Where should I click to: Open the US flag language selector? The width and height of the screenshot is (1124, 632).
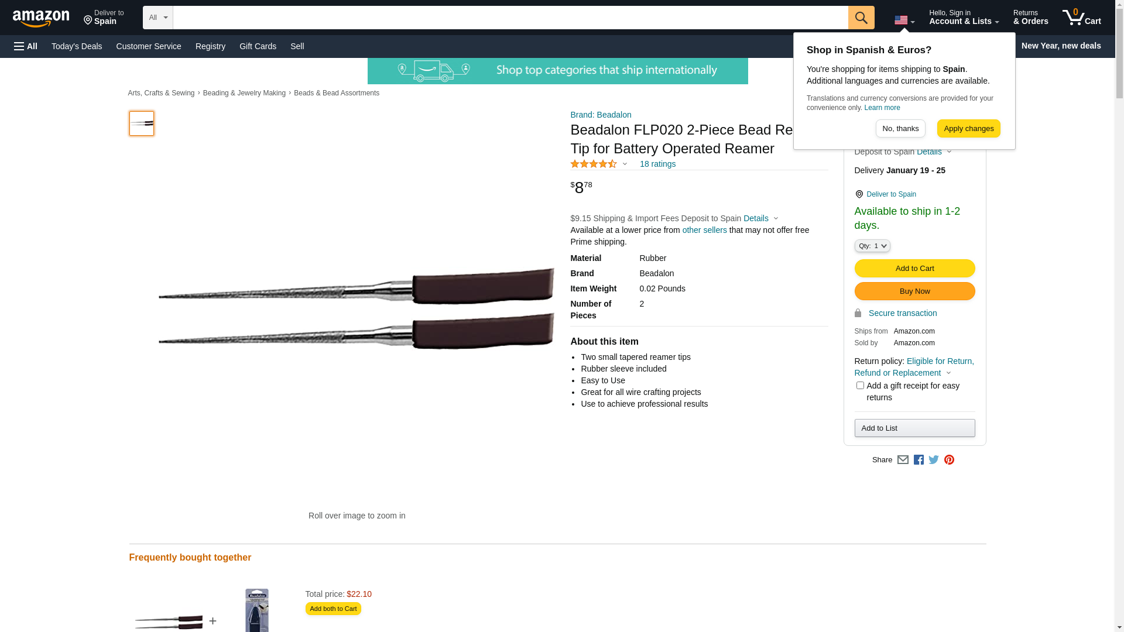(x=904, y=20)
